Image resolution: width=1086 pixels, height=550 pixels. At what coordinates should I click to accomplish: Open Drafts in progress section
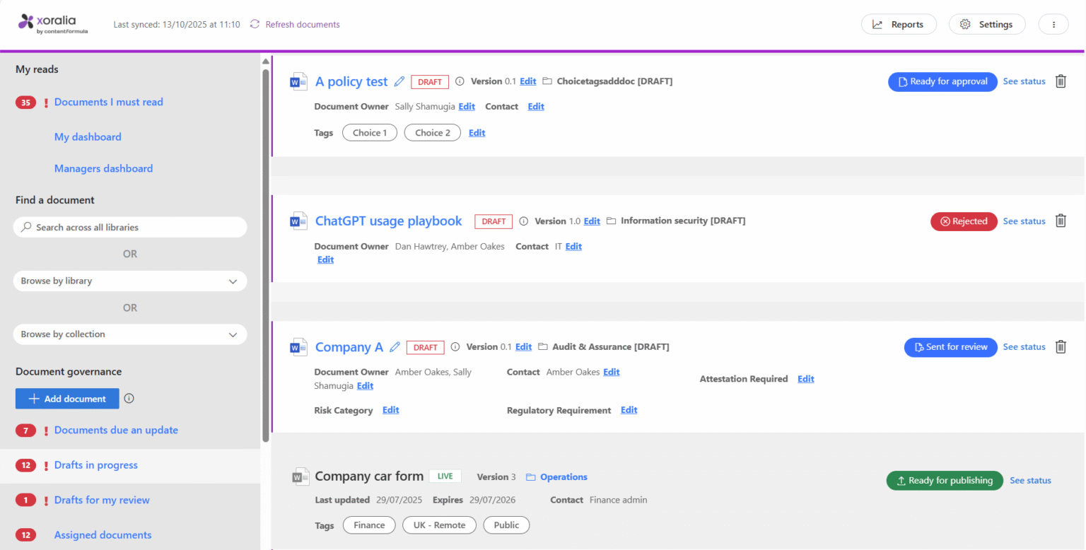[x=96, y=465]
